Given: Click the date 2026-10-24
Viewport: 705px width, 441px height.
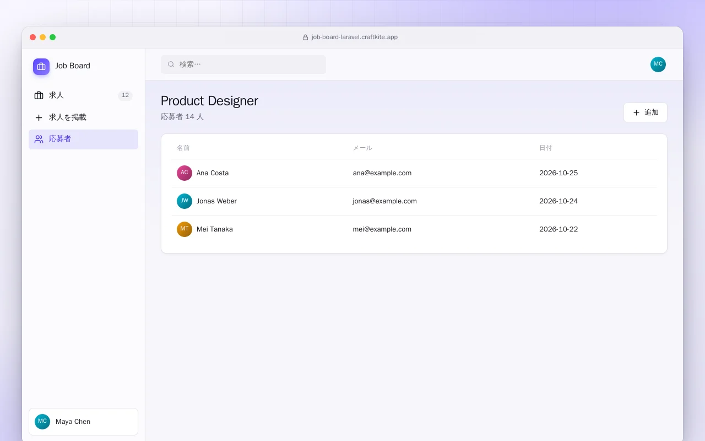Looking at the screenshot, I should click(558, 201).
